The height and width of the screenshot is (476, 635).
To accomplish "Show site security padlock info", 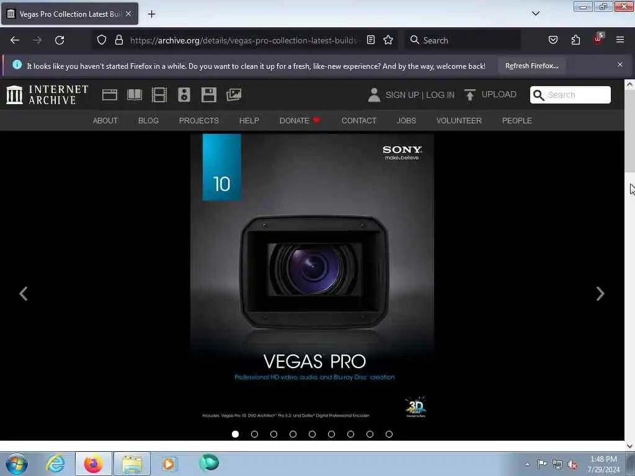I will (118, 40).
